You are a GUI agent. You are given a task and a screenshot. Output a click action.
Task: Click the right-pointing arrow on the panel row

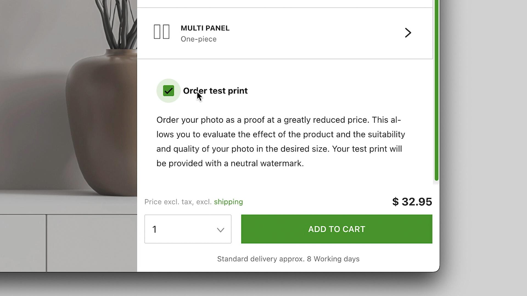408,33
